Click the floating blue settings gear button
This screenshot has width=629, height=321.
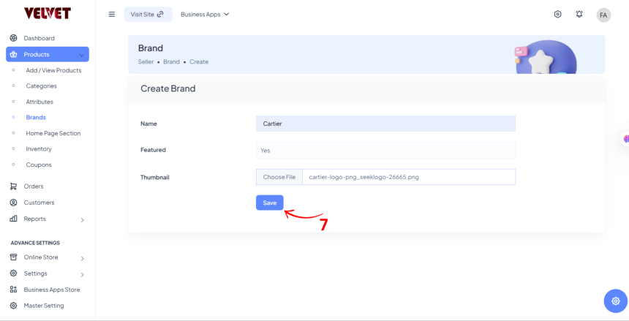[x=615, y=301]
